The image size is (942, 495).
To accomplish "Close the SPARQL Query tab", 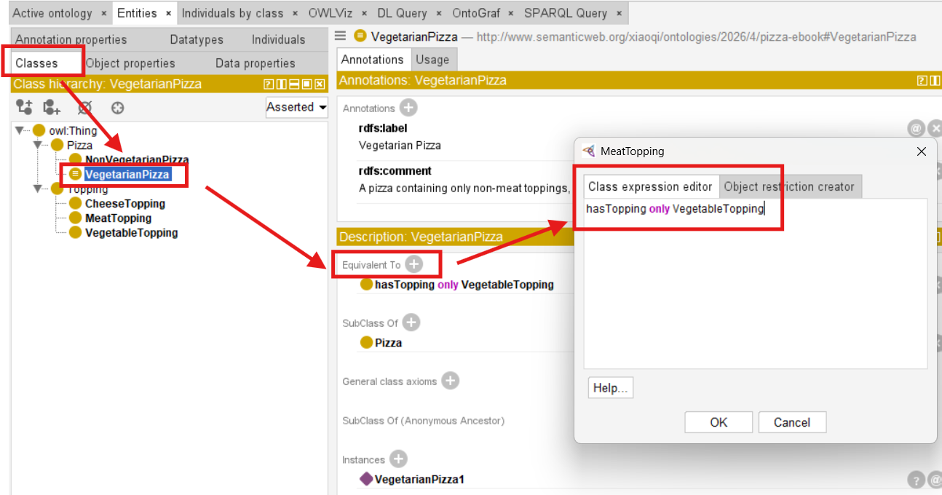I will click(618, 14).
